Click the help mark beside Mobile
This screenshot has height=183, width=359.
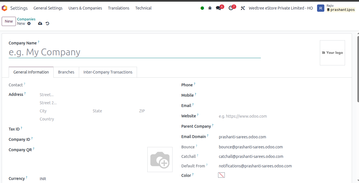point(196,94)
